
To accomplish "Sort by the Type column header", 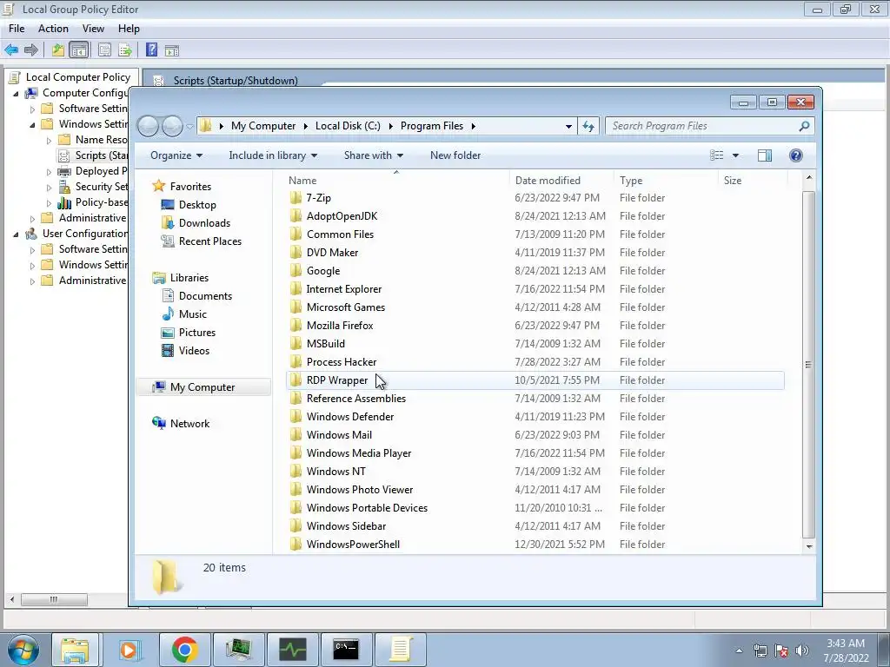I will 667,181.
